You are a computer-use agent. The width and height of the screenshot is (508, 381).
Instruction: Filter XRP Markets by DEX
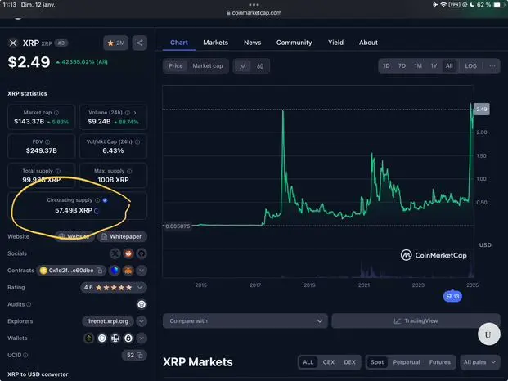tap(349, 362)
